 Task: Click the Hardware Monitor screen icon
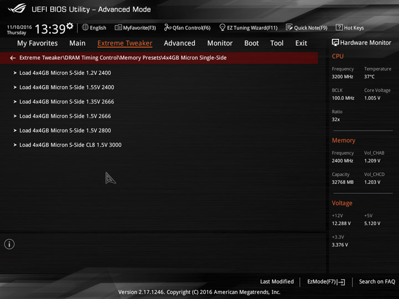coord(335,43)
